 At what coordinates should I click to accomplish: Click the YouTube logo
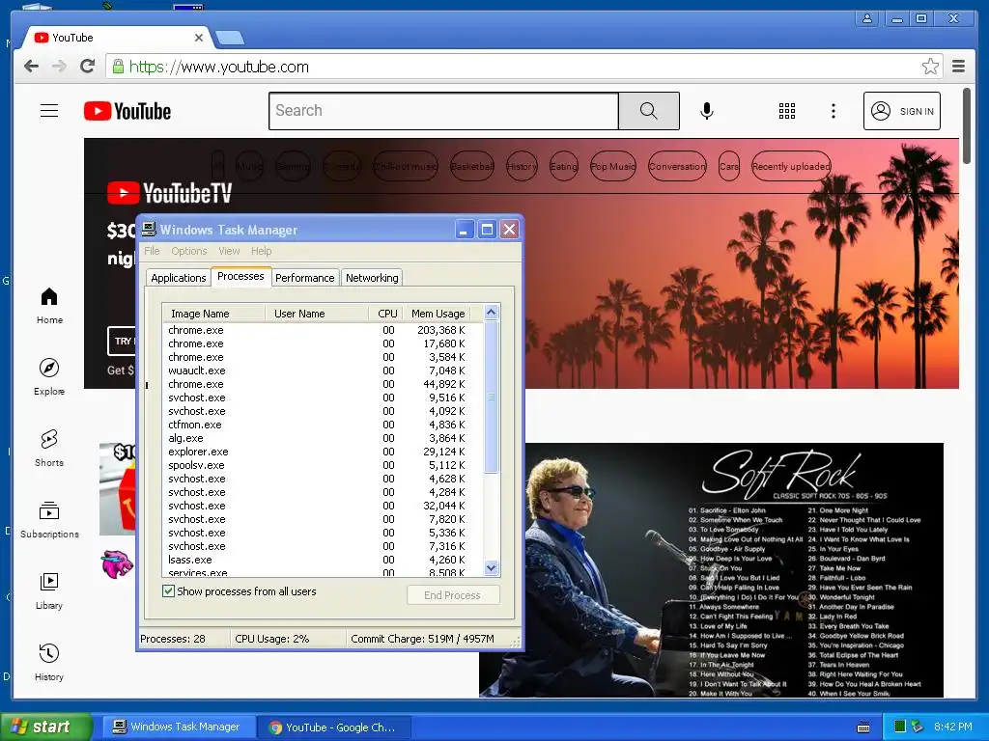tap(127, 111)
